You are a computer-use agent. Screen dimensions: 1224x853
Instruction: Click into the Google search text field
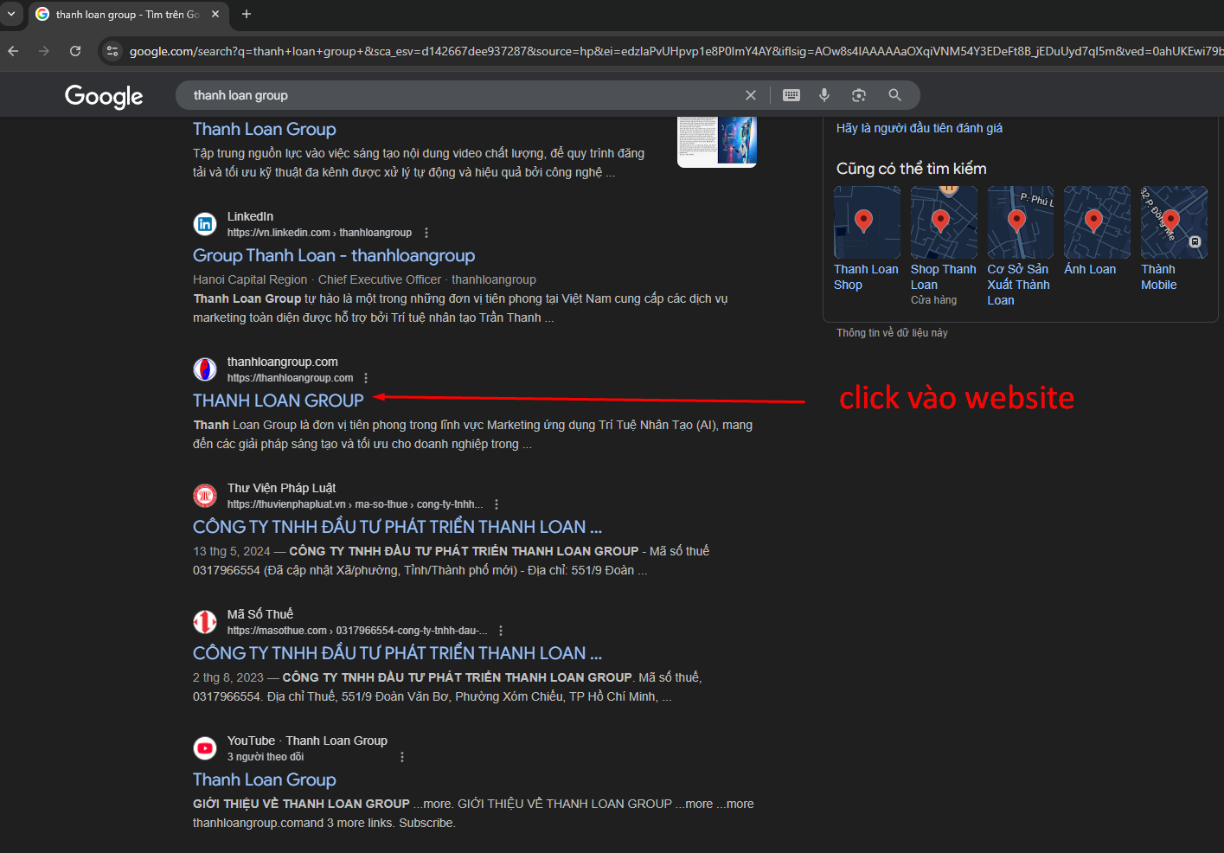click(x=458, y=95)
